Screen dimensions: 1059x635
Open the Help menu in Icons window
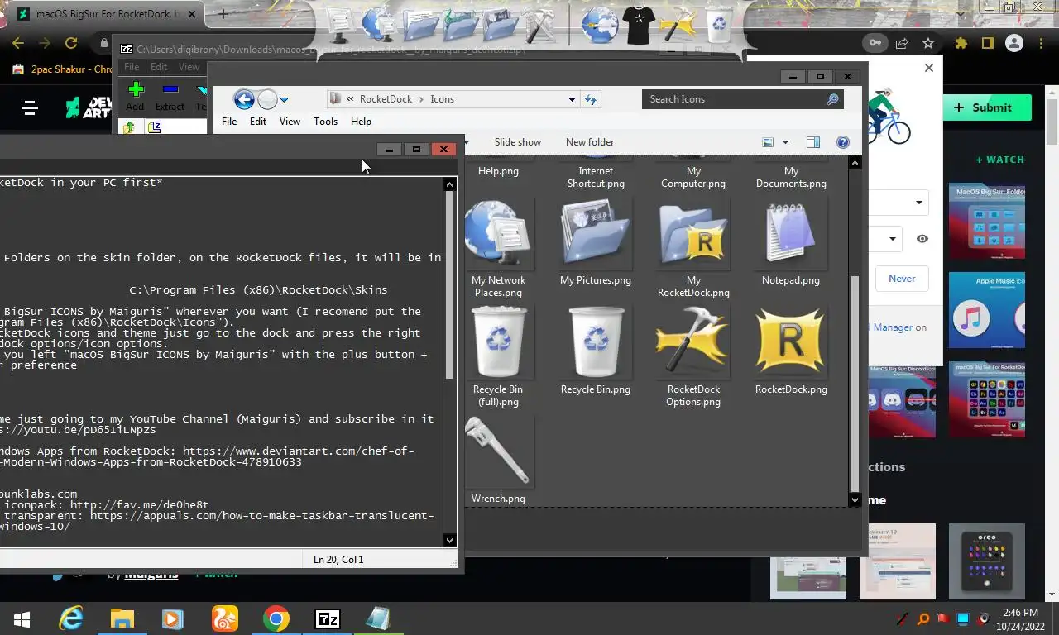[x=361, y=122]
